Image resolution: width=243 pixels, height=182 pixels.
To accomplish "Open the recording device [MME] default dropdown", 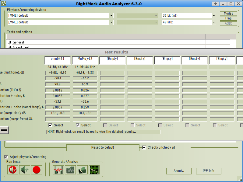I will click(x=111, y=22).
